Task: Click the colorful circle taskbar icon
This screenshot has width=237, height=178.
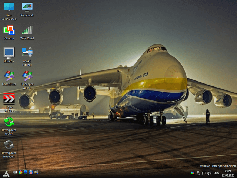Action: coord(20,172)
